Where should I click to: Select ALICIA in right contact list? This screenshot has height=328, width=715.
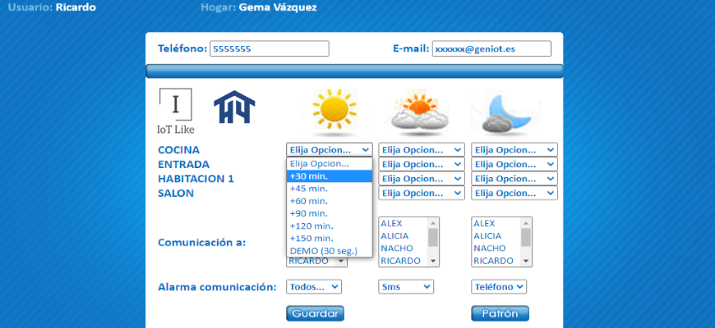(496, 235)
